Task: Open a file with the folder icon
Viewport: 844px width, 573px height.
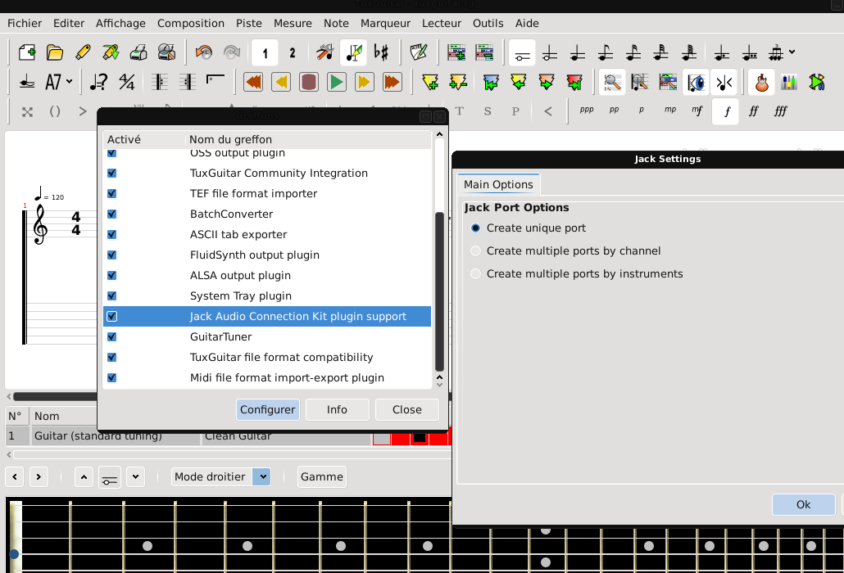Action: pyautogui.click(x=55, y=53)
